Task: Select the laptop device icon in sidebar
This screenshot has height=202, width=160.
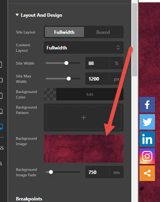Action: click(x=1, y=111)
